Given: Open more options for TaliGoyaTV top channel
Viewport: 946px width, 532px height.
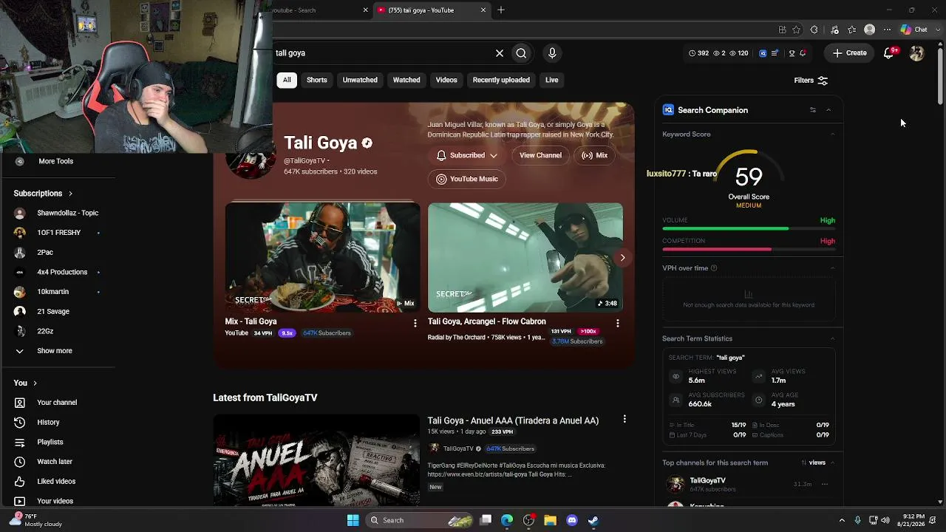Looking at the screenshot, I should [824, 484].
